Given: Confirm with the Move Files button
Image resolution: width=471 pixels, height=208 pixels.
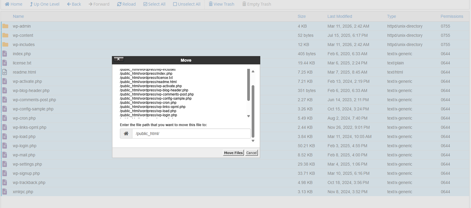Looking at the screenshot, I should (x=233, y=153).
